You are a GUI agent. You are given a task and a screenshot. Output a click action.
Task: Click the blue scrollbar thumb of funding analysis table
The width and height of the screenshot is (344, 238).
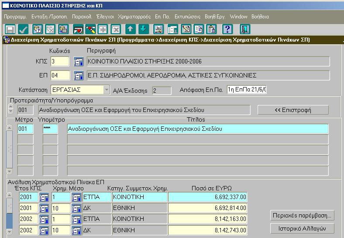[10, 221]
